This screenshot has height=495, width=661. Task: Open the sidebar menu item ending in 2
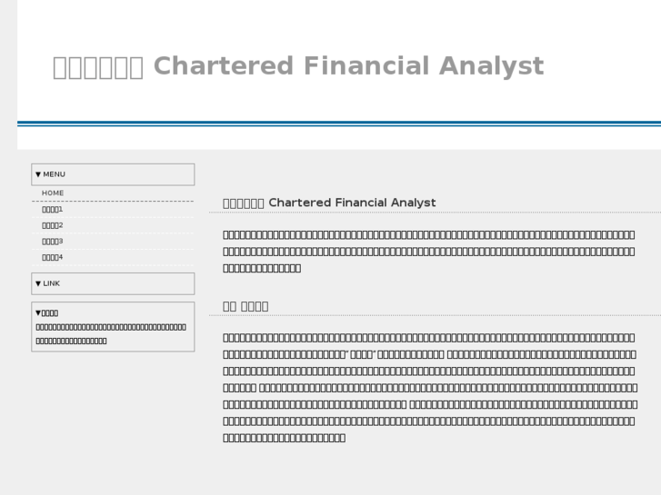[x=52, y=225]
